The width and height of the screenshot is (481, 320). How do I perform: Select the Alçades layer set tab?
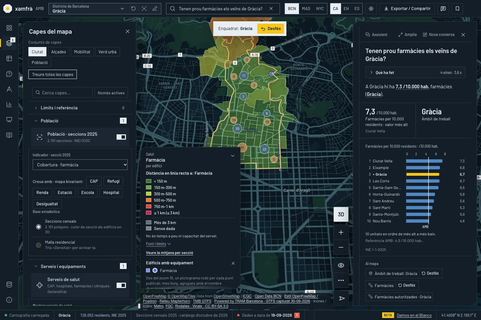click(x=58, y=52)
